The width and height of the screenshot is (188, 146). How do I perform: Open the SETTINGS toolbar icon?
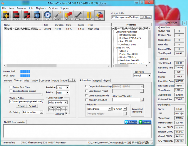78,15
